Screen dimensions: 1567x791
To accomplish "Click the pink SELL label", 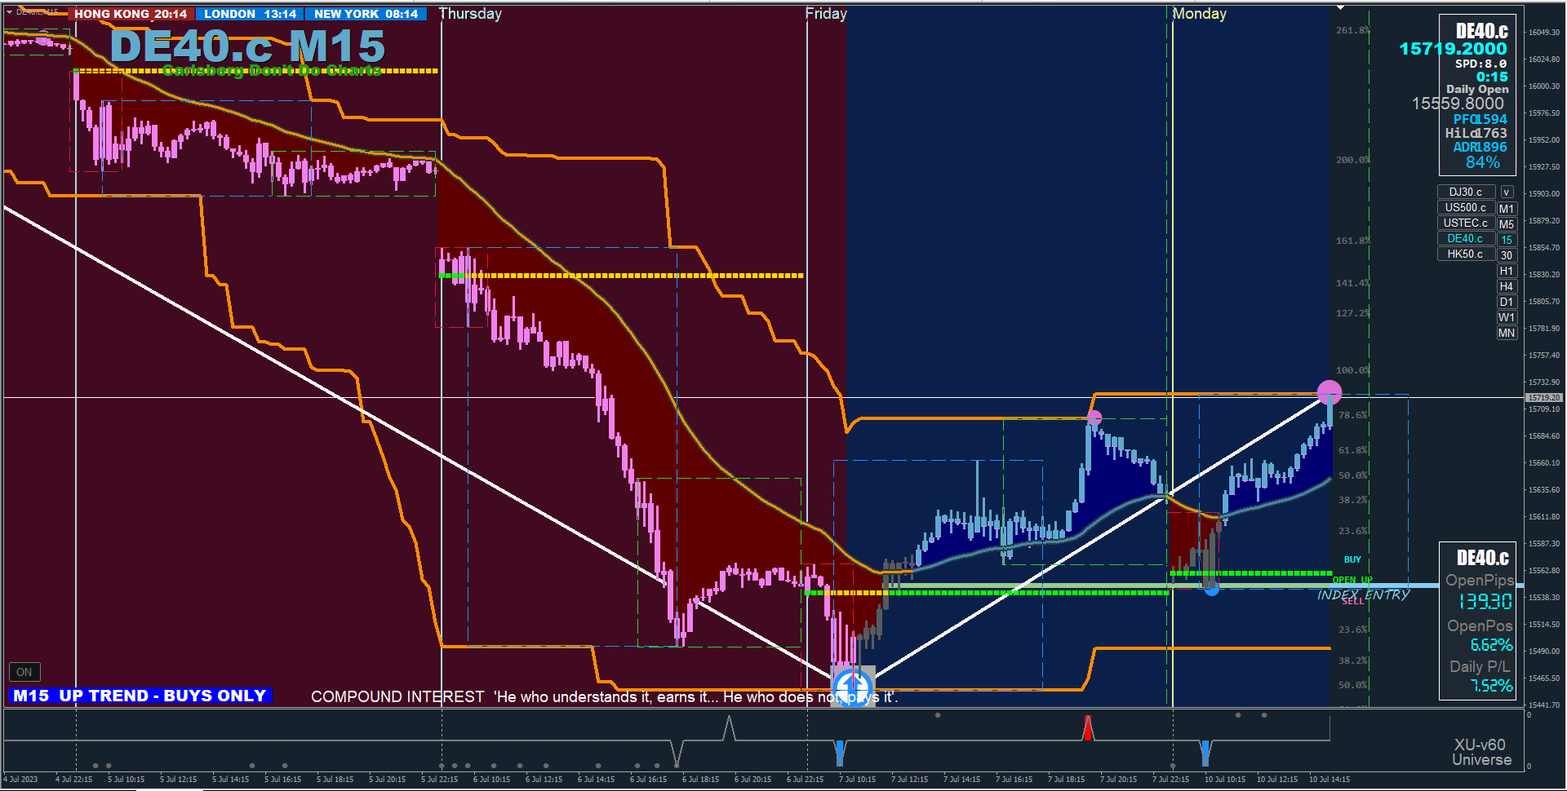I will click(x=1352, y=601).
